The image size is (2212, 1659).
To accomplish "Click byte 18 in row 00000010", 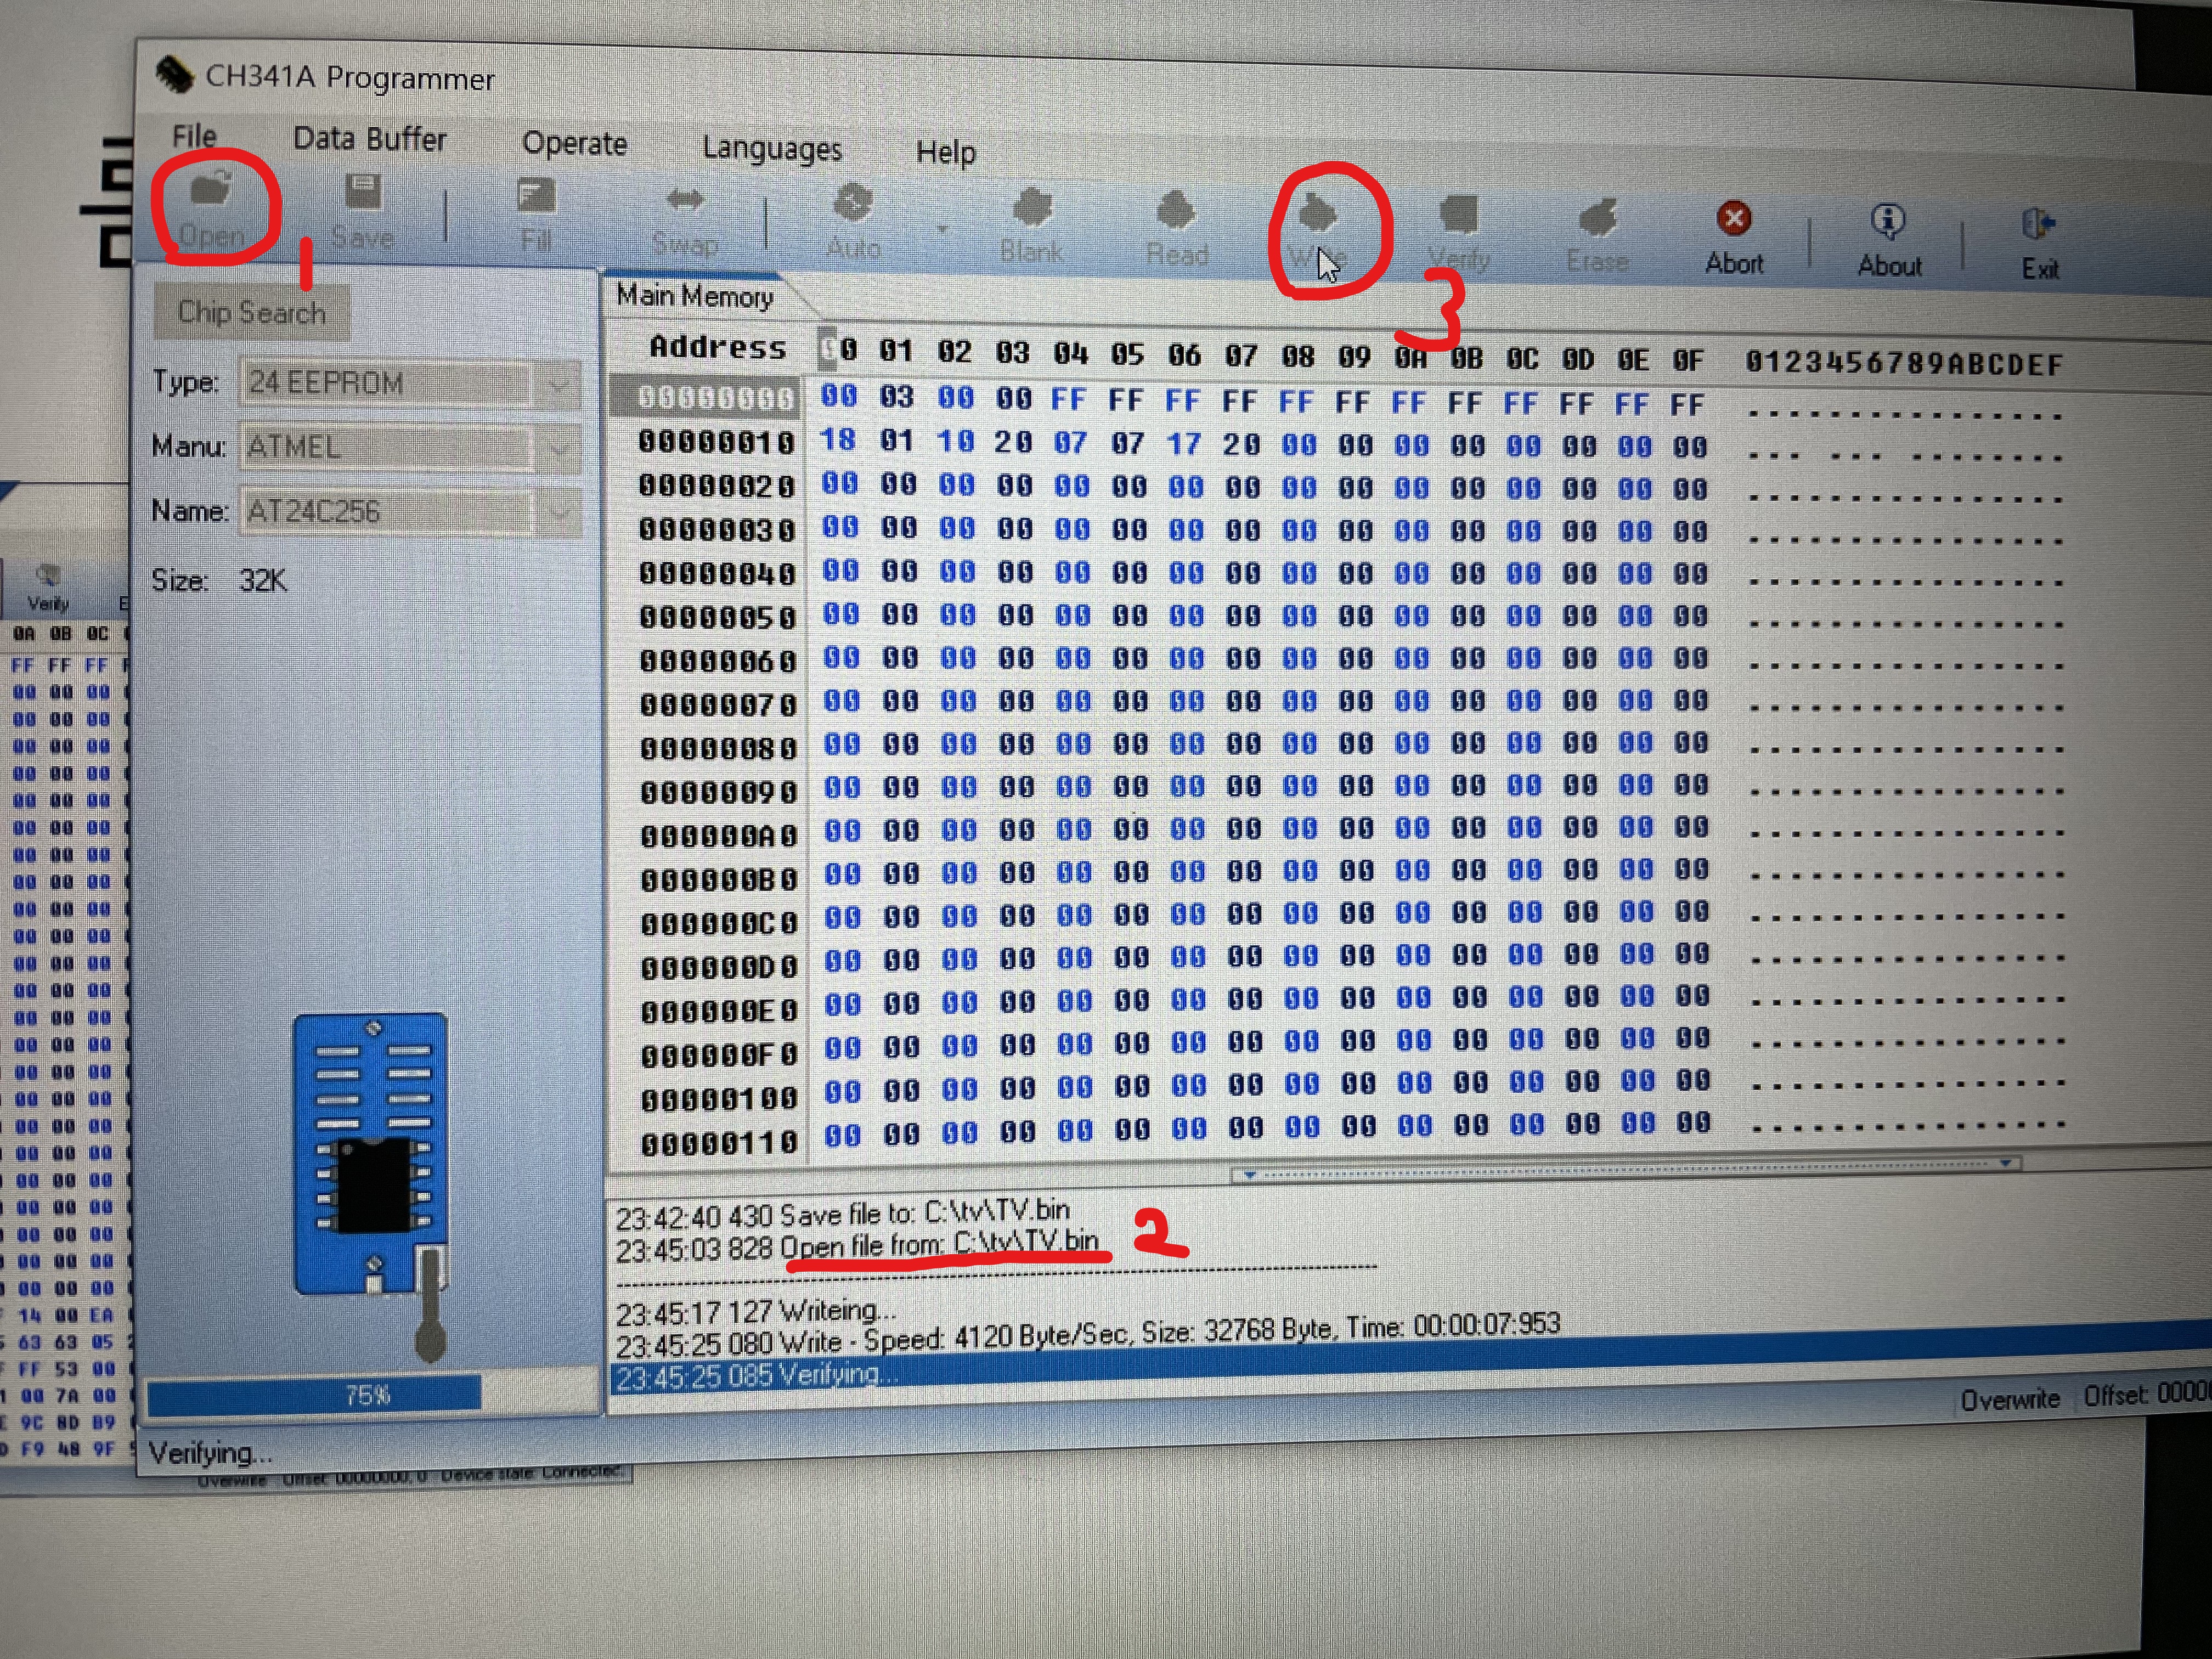I will [x=838, y=439].
